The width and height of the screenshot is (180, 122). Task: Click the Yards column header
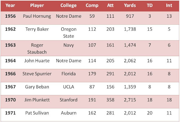point(130,6)
